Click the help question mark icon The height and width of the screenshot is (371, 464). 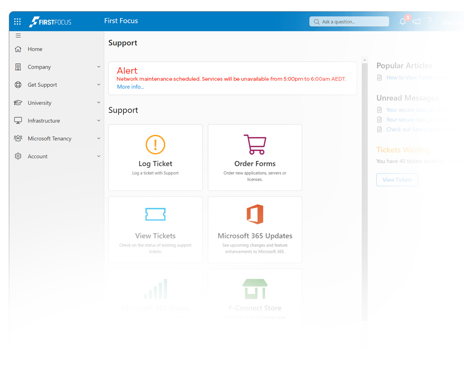point(430,21)
